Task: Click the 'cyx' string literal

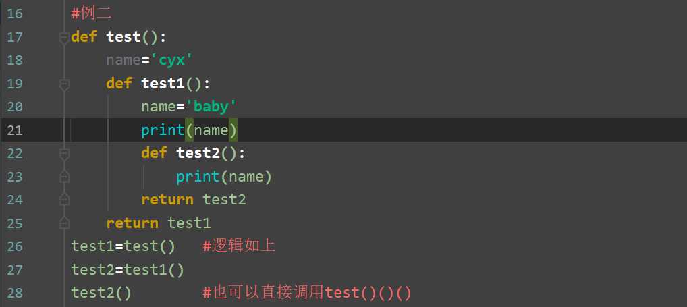Action: pyautogui.click(x=171, y=60)
